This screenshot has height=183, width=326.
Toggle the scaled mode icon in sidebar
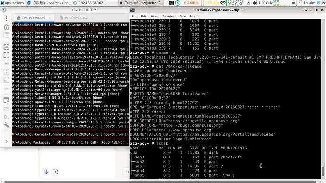click(x=7, y=80)
